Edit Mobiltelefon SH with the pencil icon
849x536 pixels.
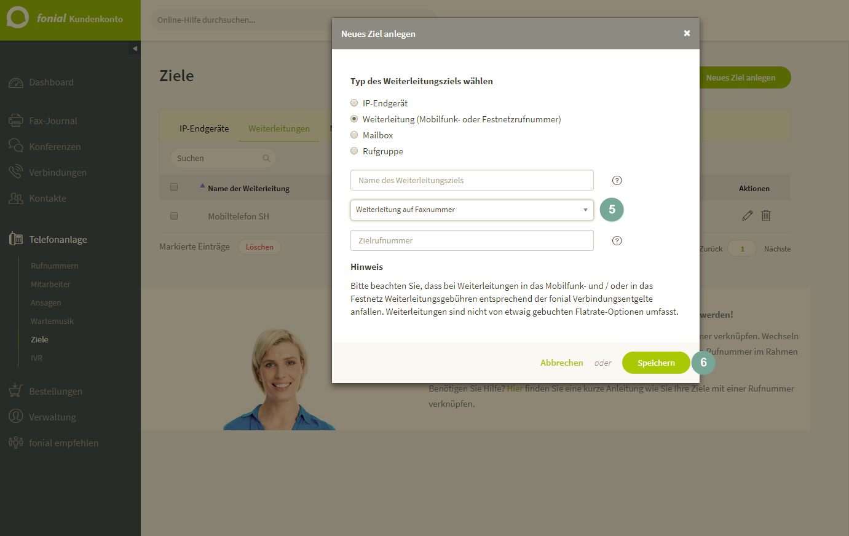[748, 216]
